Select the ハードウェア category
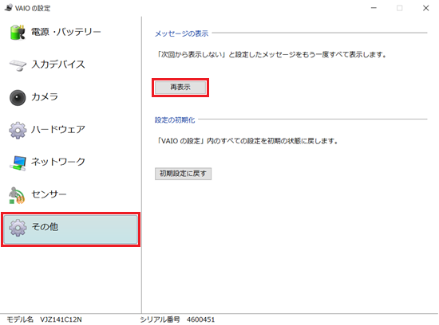439x325 pixels. click(x=58, y=129)
